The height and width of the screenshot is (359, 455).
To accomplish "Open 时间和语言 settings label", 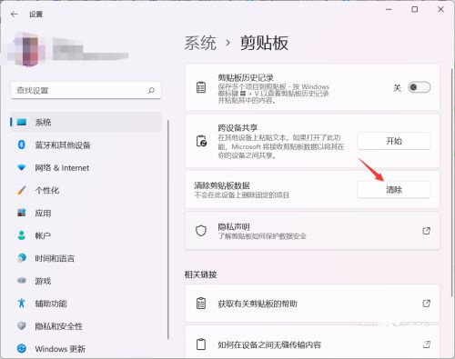I will [x=55, y=258].
